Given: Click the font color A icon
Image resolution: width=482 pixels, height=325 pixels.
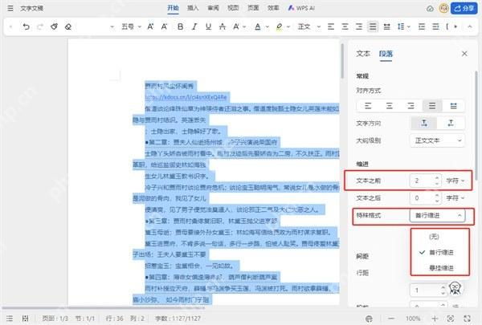Looking at the screenshot, I should click(x=258, y=26).
